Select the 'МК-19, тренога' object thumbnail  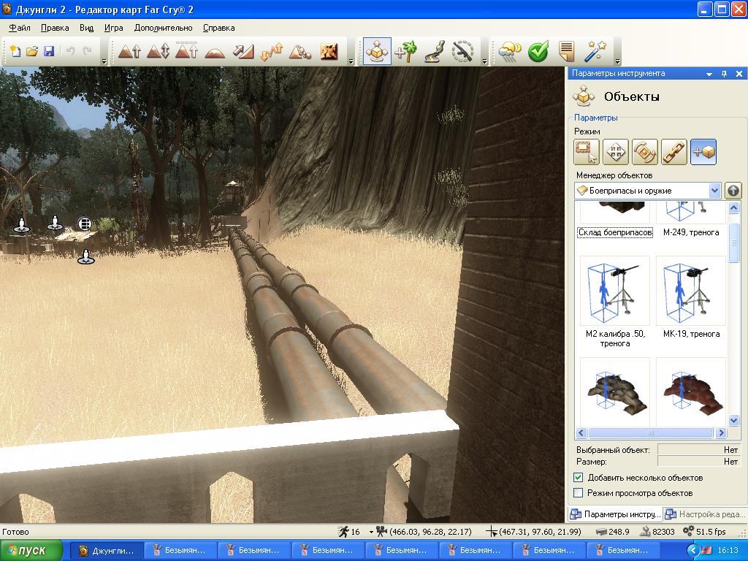[x=691, y=291]
